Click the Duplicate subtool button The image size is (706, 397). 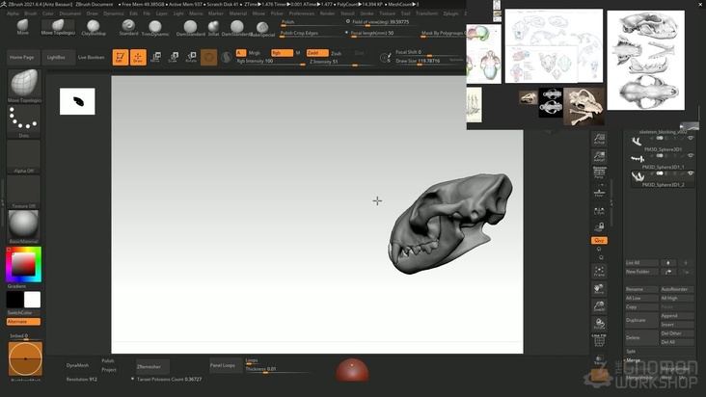click(x=637, y=319)
